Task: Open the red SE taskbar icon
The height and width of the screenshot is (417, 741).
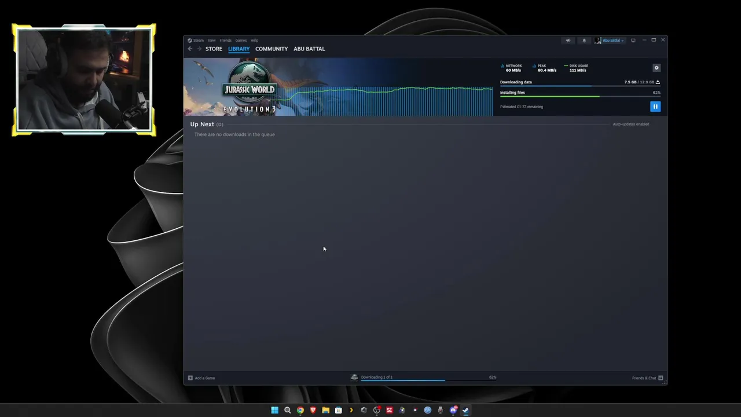Action: pyautogui.click(x=390, y=410)
